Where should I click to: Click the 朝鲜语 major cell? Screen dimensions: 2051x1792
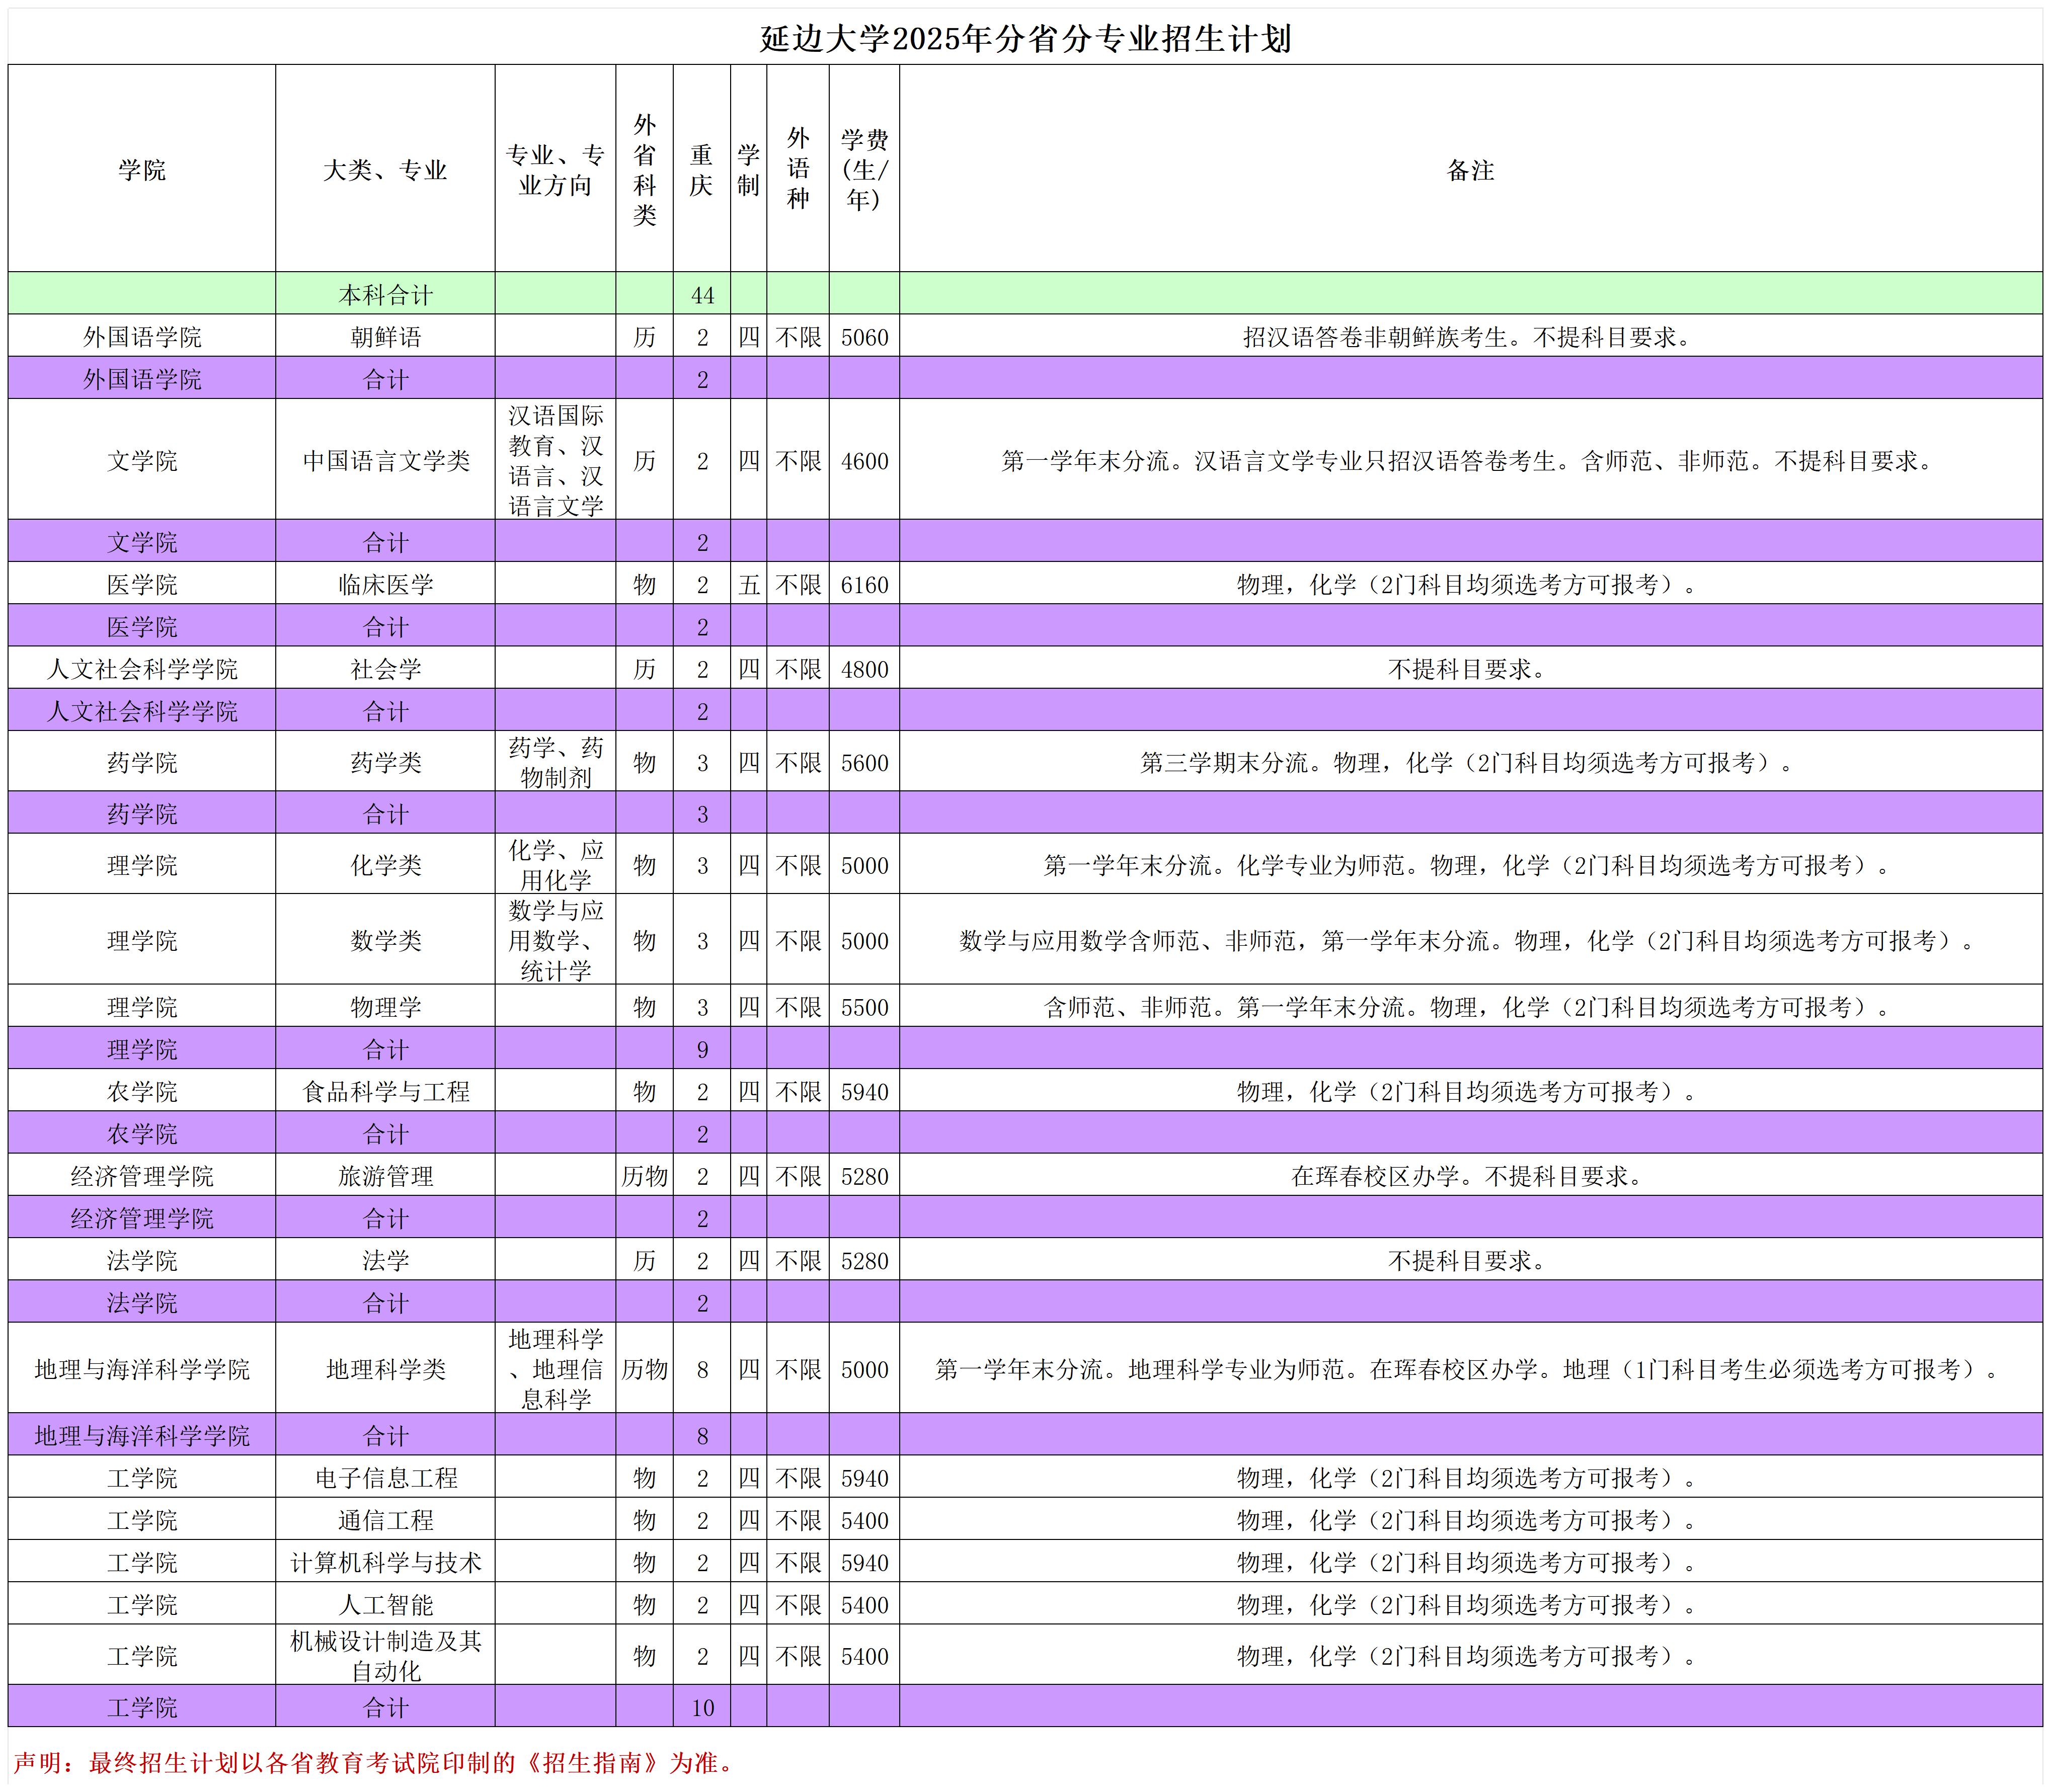coord(385,336)
